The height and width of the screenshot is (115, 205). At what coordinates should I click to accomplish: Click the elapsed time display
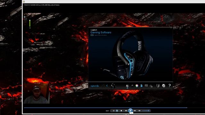tap(107, 111)
